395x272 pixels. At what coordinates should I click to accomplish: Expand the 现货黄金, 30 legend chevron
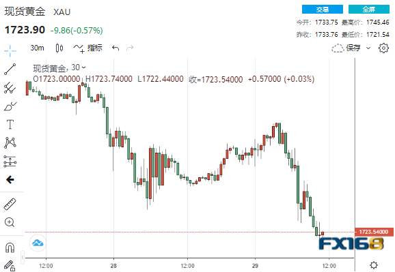click(83, 67)
